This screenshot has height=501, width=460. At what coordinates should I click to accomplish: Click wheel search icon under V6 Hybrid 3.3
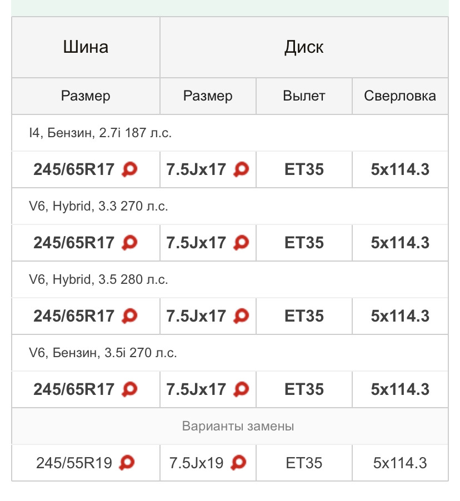[241, 243]
